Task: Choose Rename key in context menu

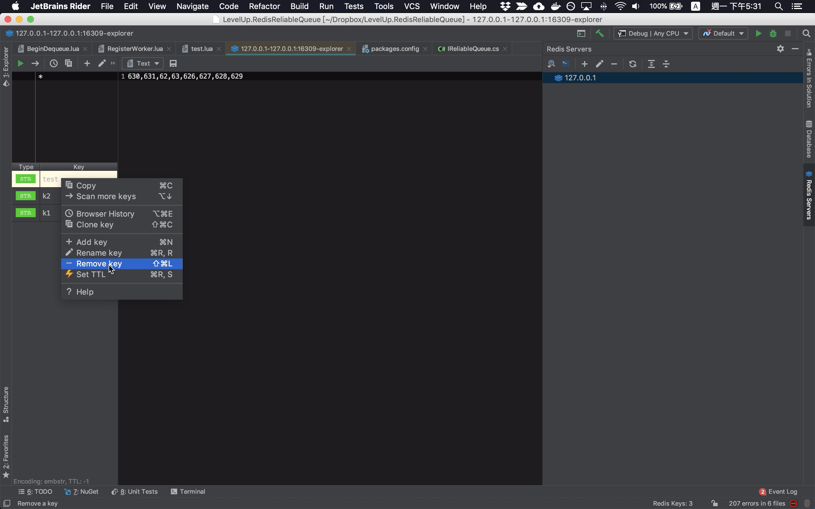Action: coord(122,253)
